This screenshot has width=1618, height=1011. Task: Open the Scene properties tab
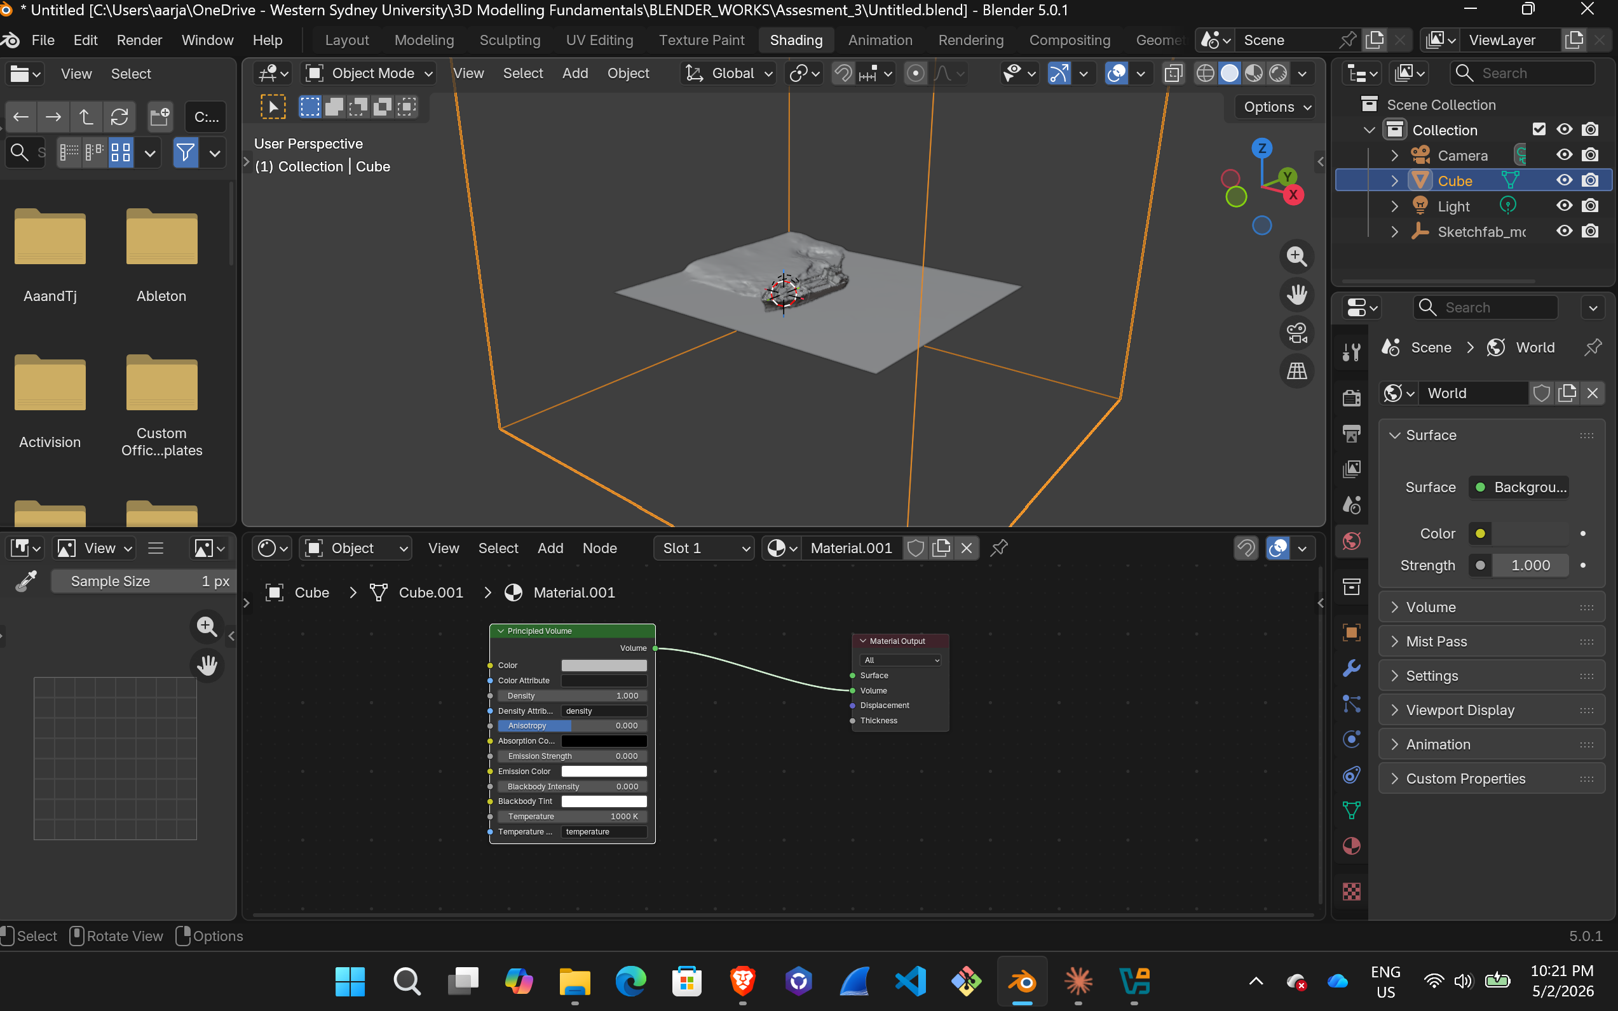(1351, 505)
